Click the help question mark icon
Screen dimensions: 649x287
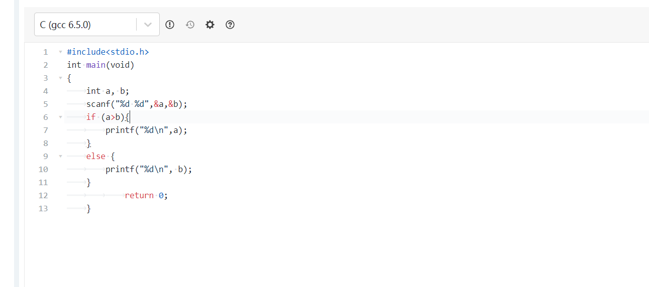click(x=230, y=25)
